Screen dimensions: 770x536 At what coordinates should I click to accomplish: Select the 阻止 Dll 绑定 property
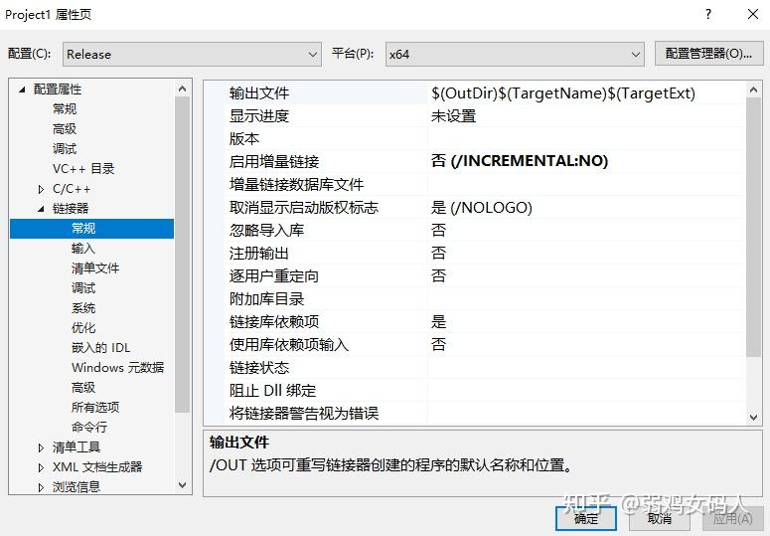pos(272,390)
